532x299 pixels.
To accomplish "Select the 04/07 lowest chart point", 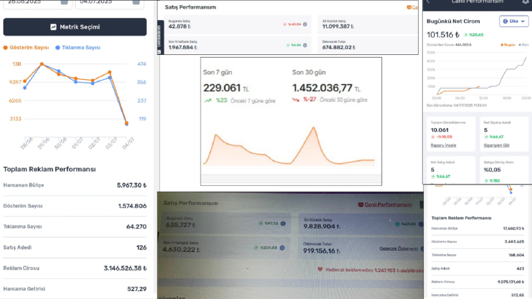I will 127,123.
